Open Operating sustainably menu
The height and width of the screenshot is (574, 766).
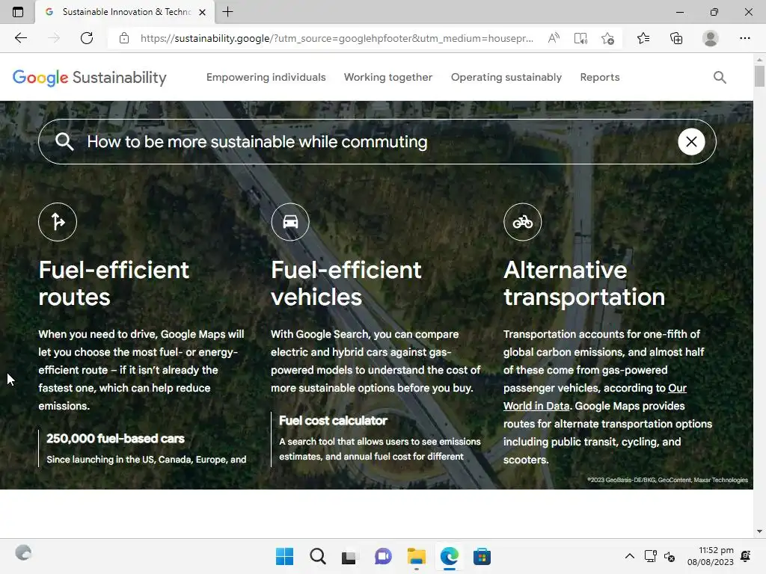point(506,77)
